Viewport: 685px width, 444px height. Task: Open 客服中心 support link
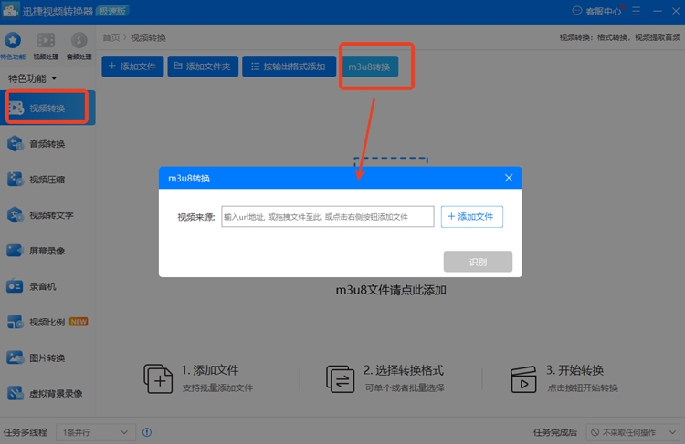[x=596, y=11]
